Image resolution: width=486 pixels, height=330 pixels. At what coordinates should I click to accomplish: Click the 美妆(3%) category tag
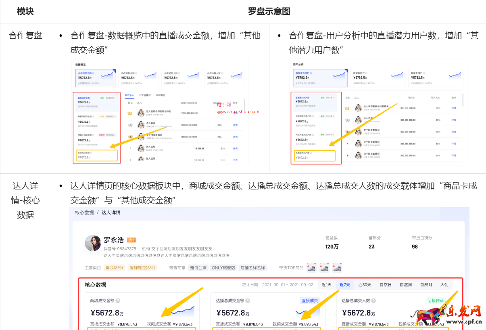pos(114,268)
